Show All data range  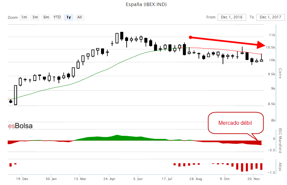pyautogui.click(x=79, y=17)
